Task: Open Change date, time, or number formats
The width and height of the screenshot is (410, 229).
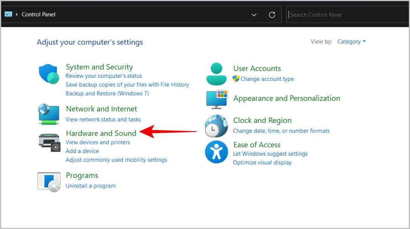Action: click(281, 131)
